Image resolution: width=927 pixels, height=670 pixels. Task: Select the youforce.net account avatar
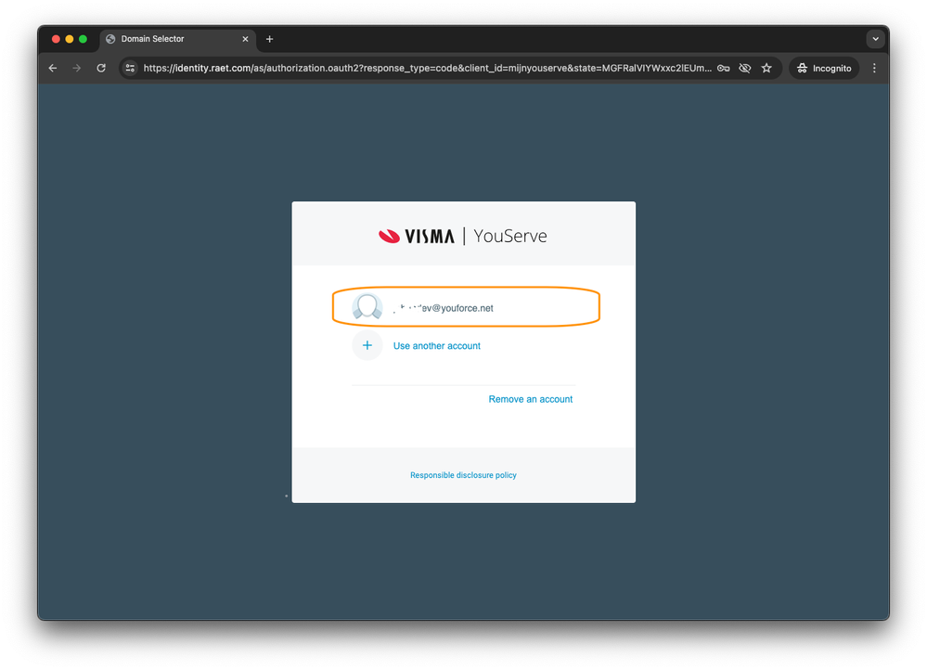[x=367, y=307]
